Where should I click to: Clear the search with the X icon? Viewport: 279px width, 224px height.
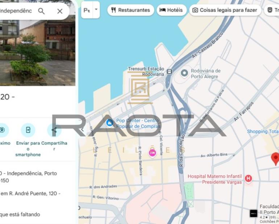pyautogui.click(x=60, y=11)
